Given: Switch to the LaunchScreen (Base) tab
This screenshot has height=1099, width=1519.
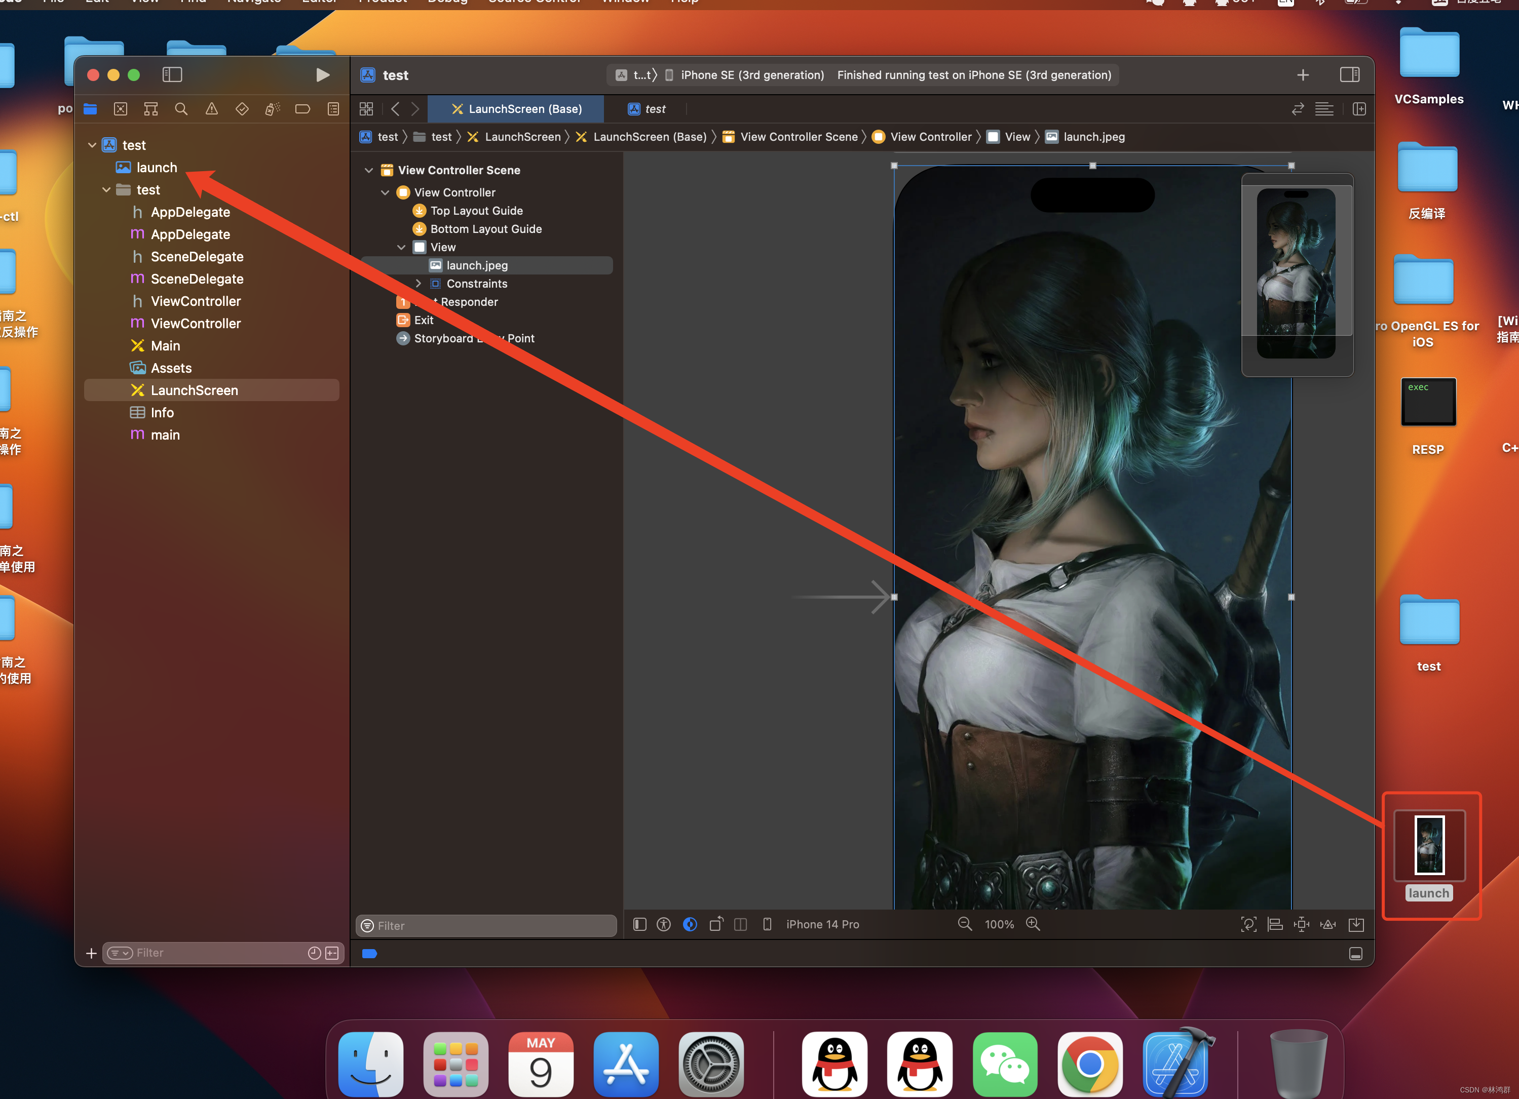Looking at the screenshot, I should point(516,109).
